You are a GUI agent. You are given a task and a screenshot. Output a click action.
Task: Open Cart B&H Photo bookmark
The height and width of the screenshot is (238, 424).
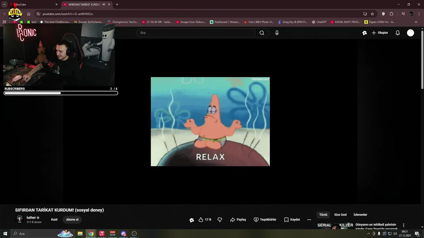coord(259,22)
